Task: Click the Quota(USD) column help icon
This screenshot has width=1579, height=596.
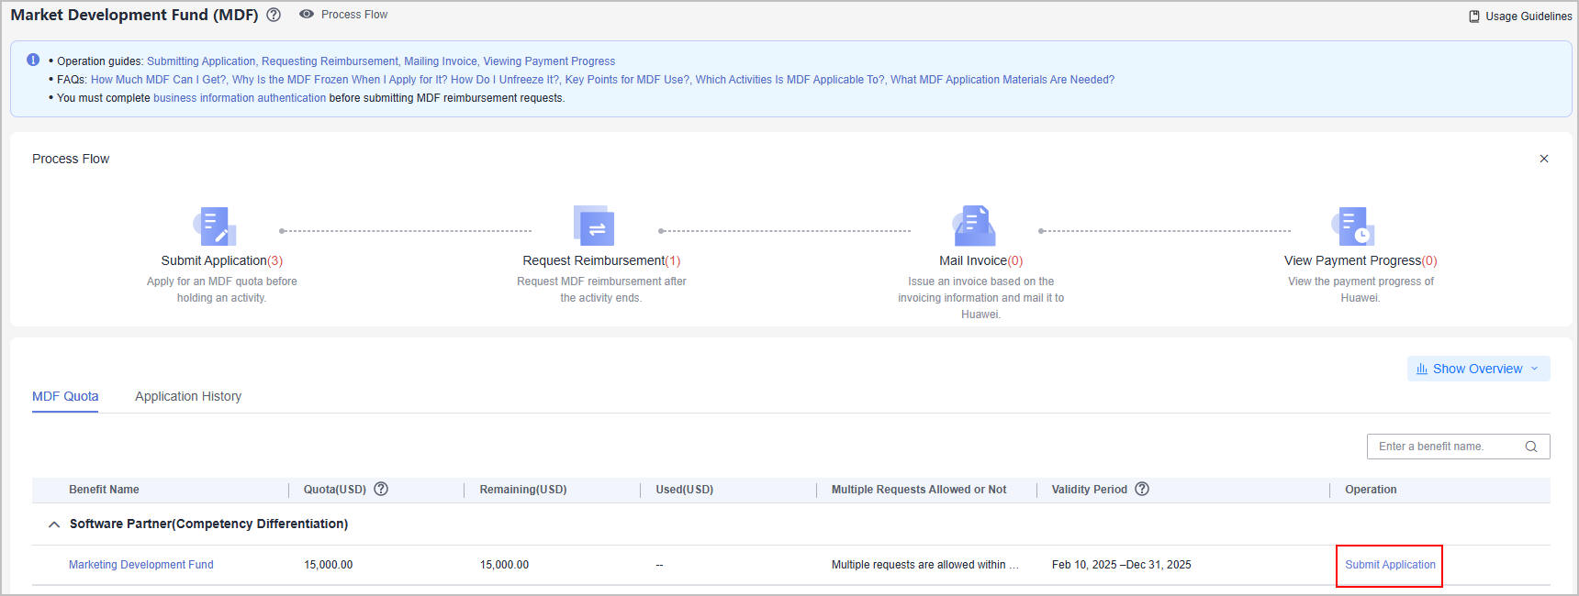Action: [381, 489]
